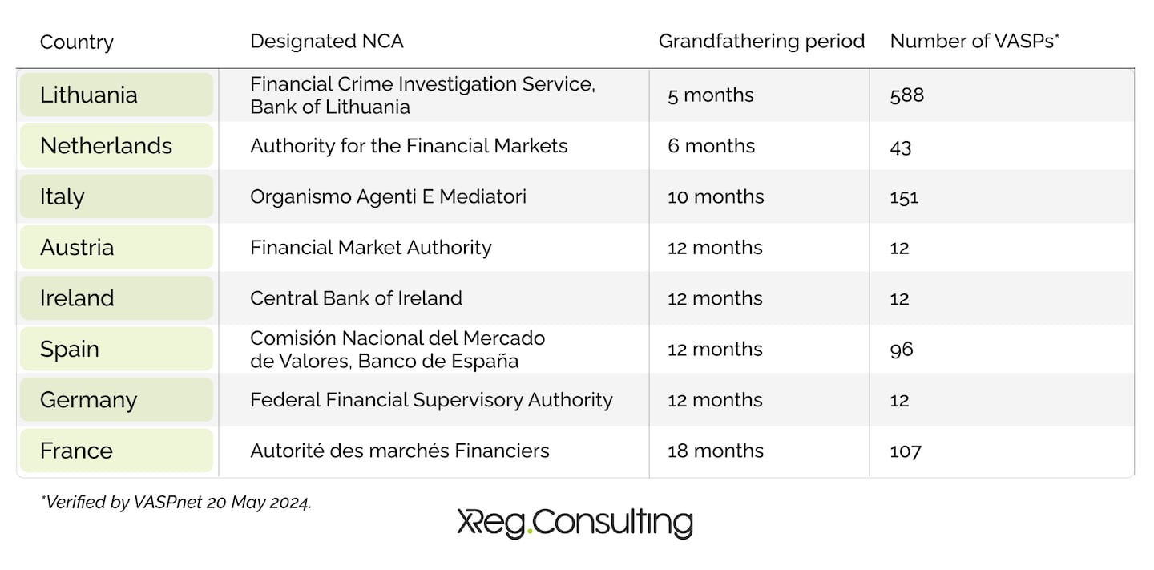The image size is (1154, 570).
Task: Click Autorité des marchés Financiers text
Action: pos(400,451)
